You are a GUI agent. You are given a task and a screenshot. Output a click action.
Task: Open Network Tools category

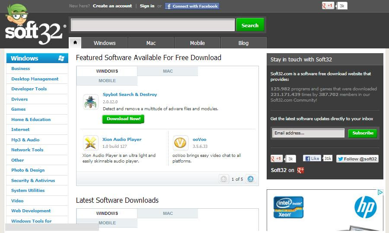tap(27, 150)
